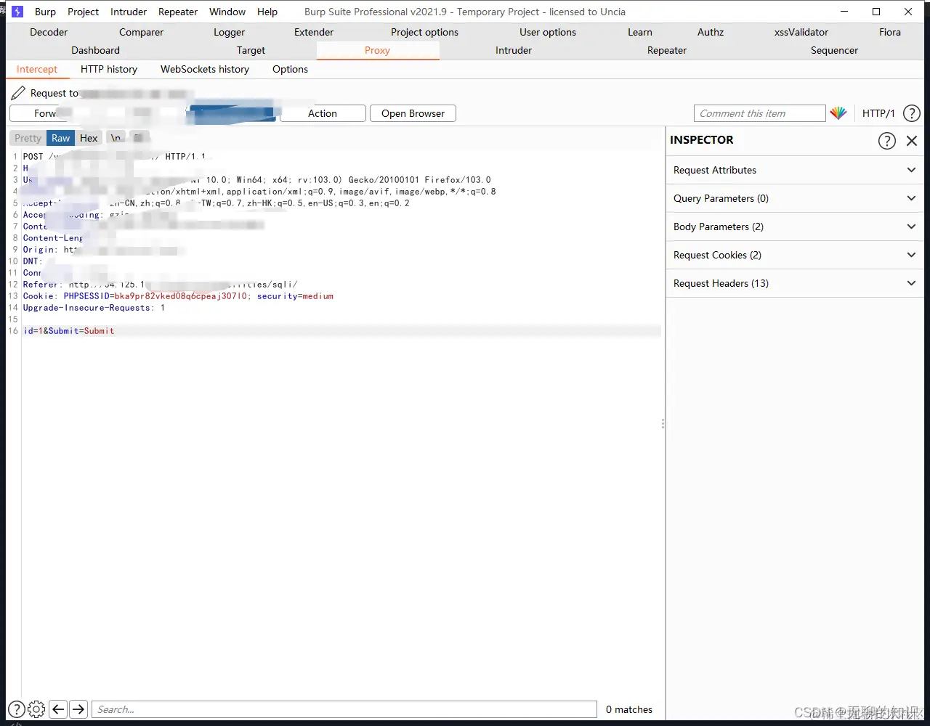Click the Open Browser button
The width and height of the screenshot is (930, 726).
(413, 113)
